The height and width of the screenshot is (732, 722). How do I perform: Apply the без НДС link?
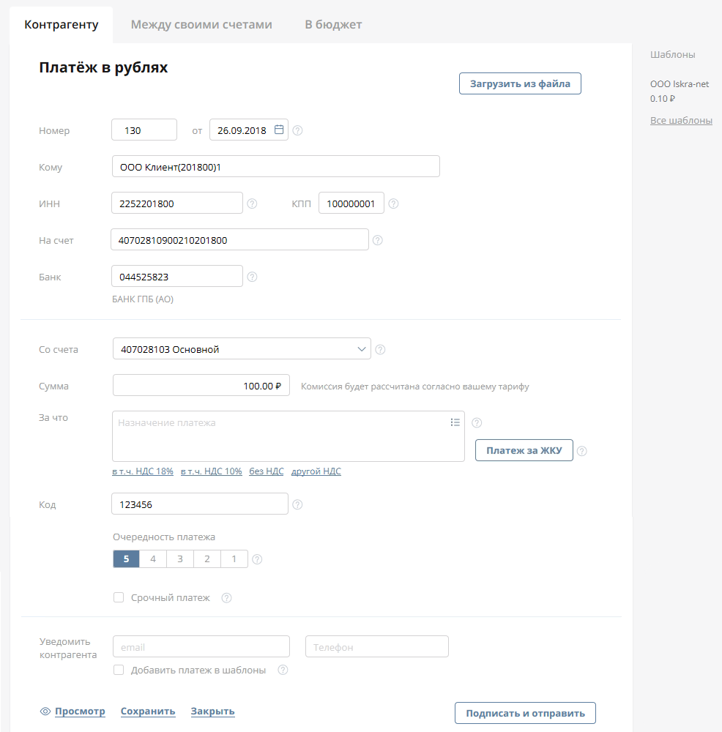tap(267, 471)
